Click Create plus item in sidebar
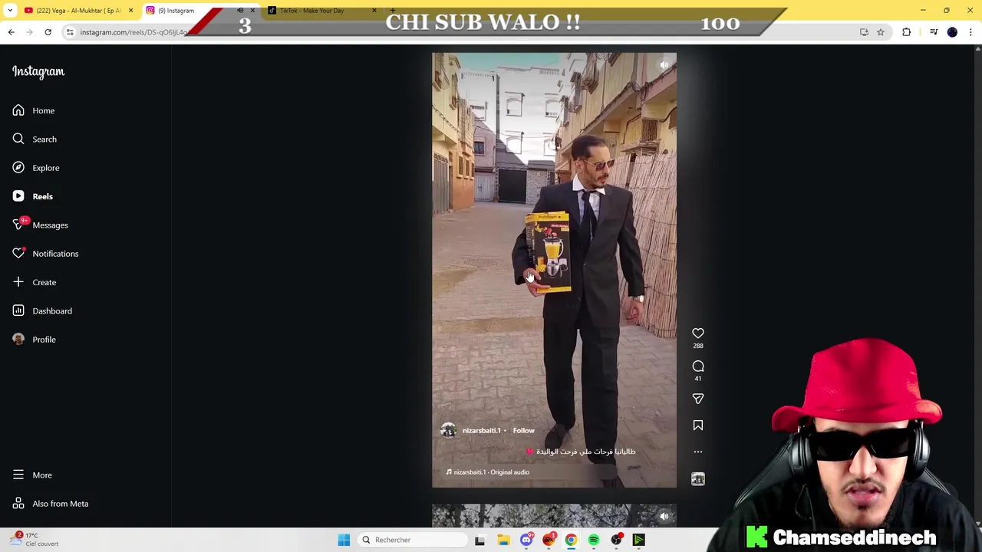The image size is (982, 552). coord(34,282)
